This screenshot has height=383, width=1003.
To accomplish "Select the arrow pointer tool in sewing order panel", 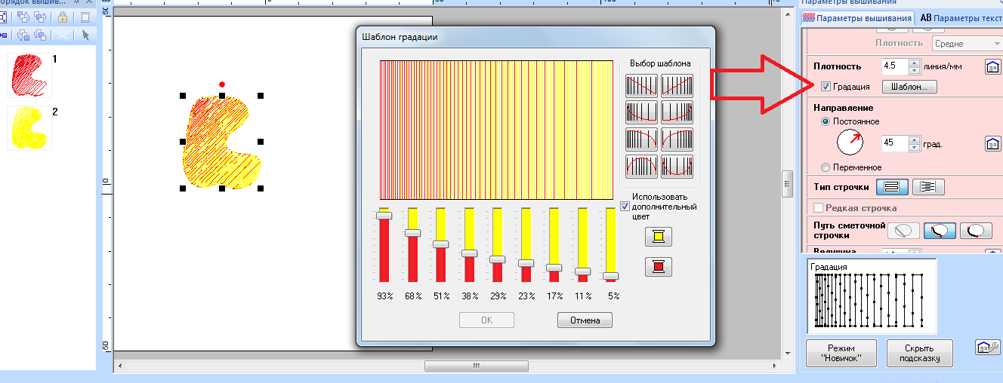I will pos(85,35).
